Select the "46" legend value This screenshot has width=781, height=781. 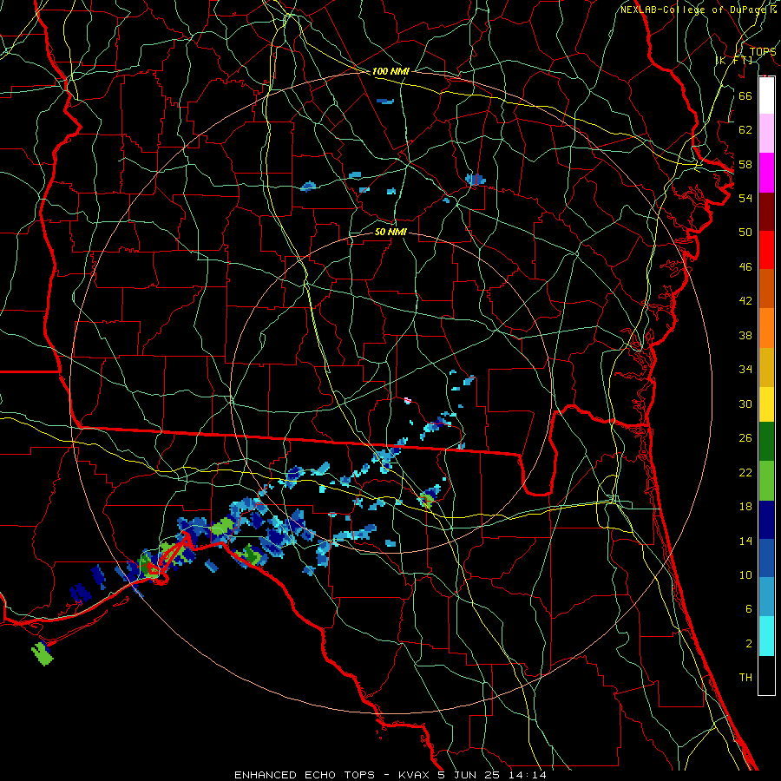click(x=745, y=267)
